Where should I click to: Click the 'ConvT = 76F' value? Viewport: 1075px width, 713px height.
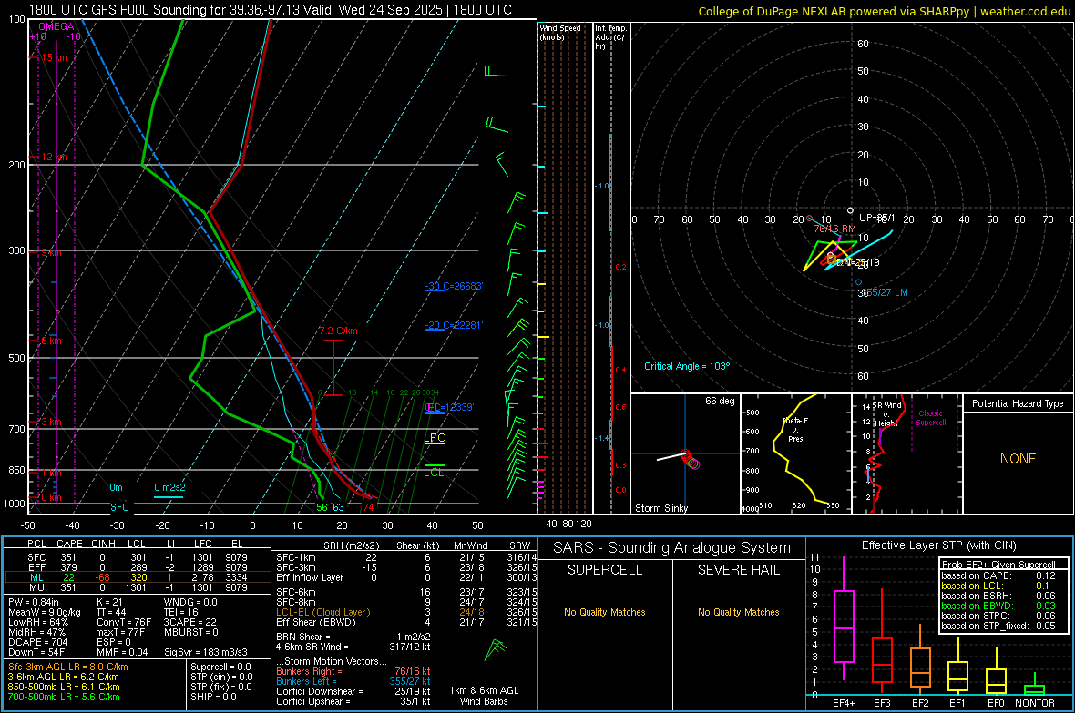coord(124,622)
